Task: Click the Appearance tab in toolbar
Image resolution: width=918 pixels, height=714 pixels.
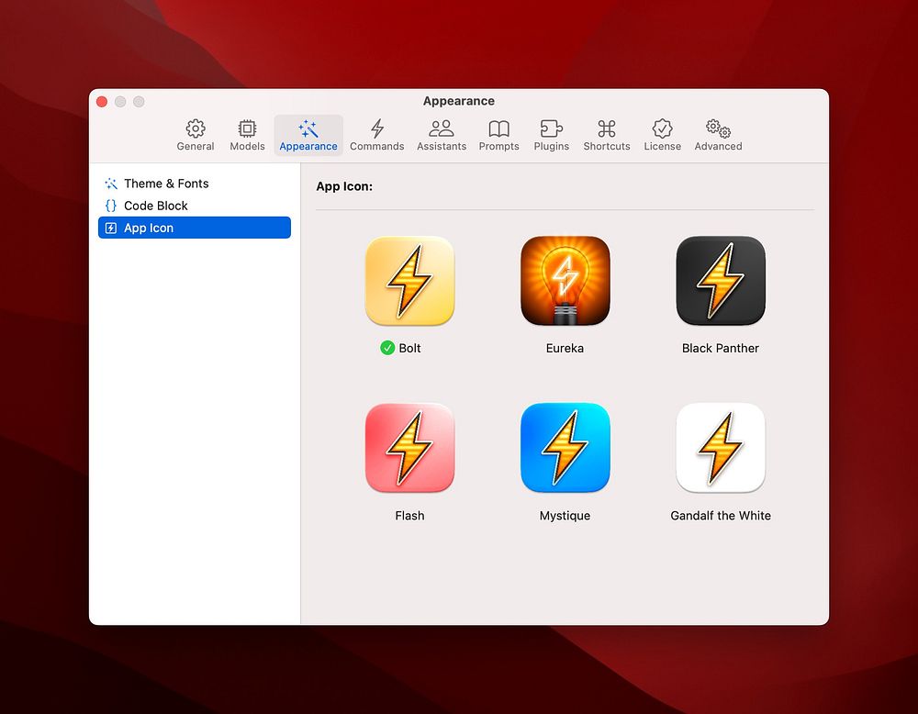Action: 308,135
